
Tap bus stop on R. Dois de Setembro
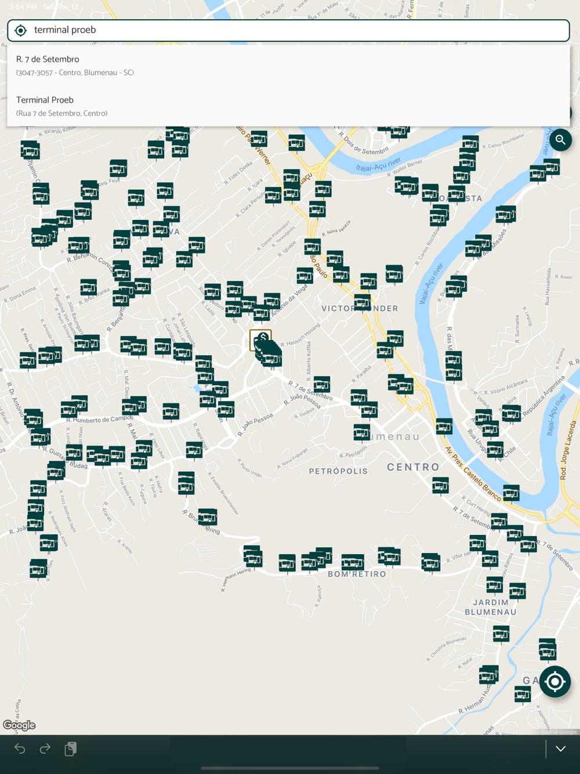[x=399, y=131]
